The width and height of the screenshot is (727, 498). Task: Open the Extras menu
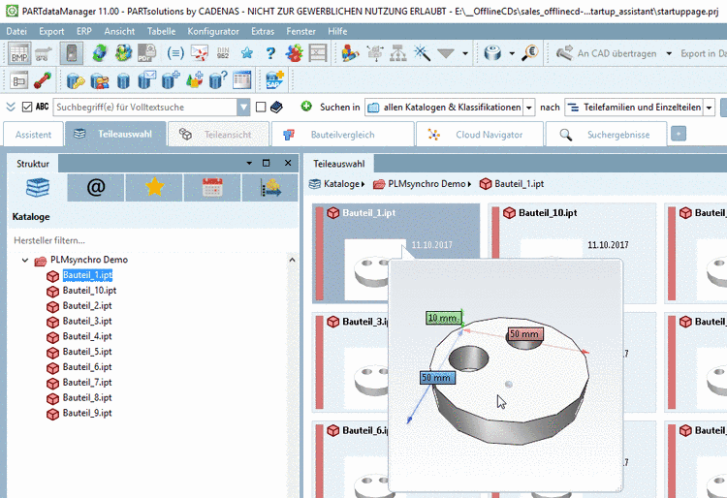click(x=263, y=31)
